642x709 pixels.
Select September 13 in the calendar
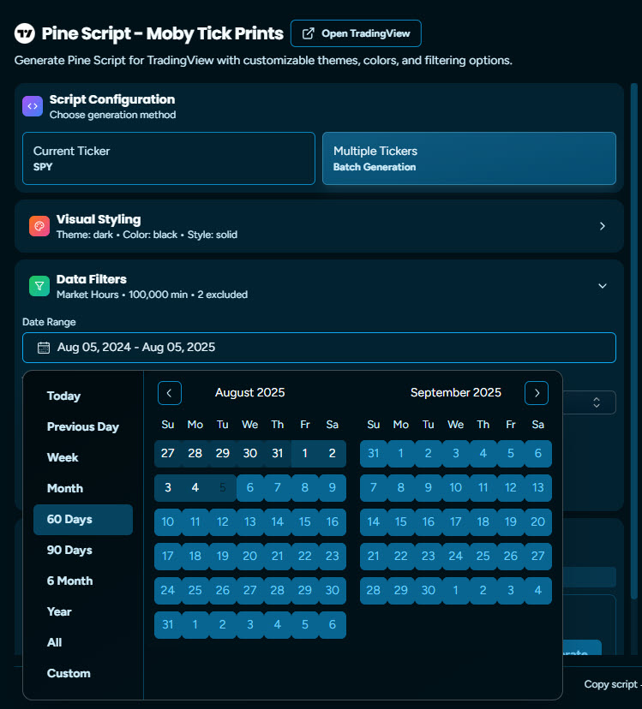(538, 487)
